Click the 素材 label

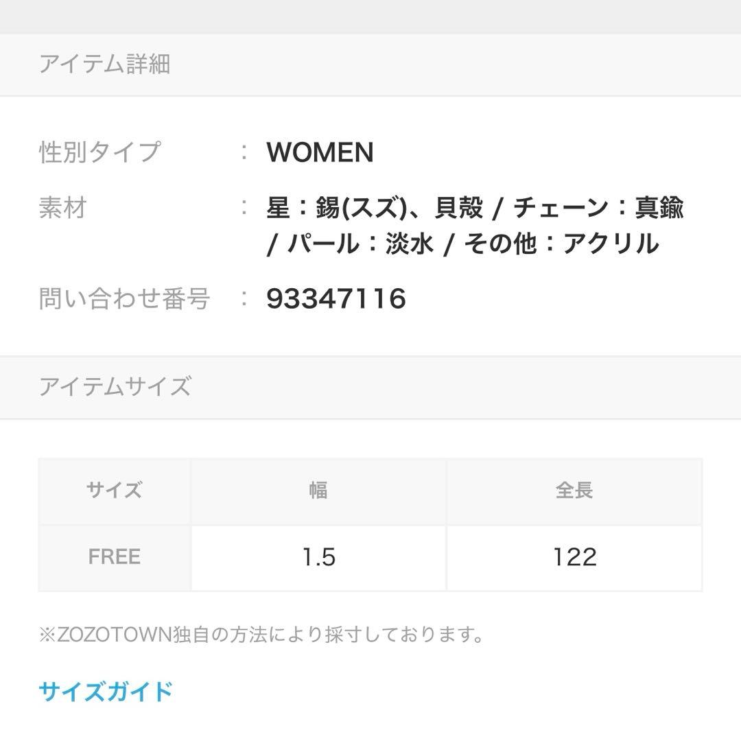62,208
